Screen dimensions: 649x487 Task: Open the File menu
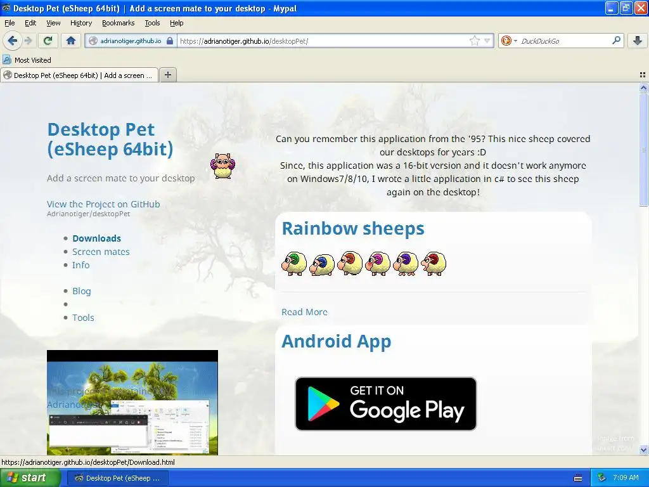tap(10, 23)
